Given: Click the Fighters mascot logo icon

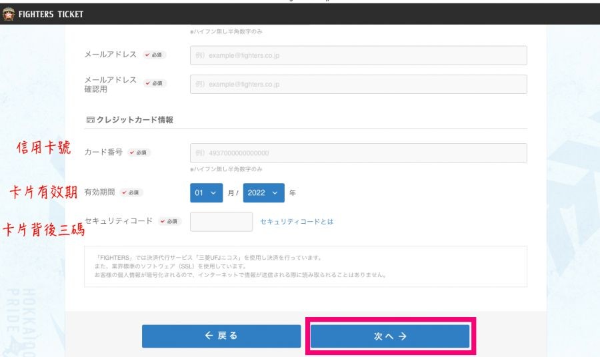Looking at the screenshot, I should (x=9, y=14).
